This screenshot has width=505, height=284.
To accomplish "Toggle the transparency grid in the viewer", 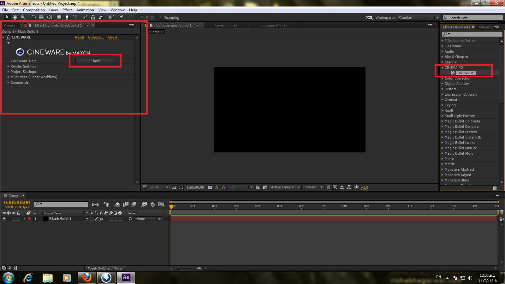I will (265, 187).
